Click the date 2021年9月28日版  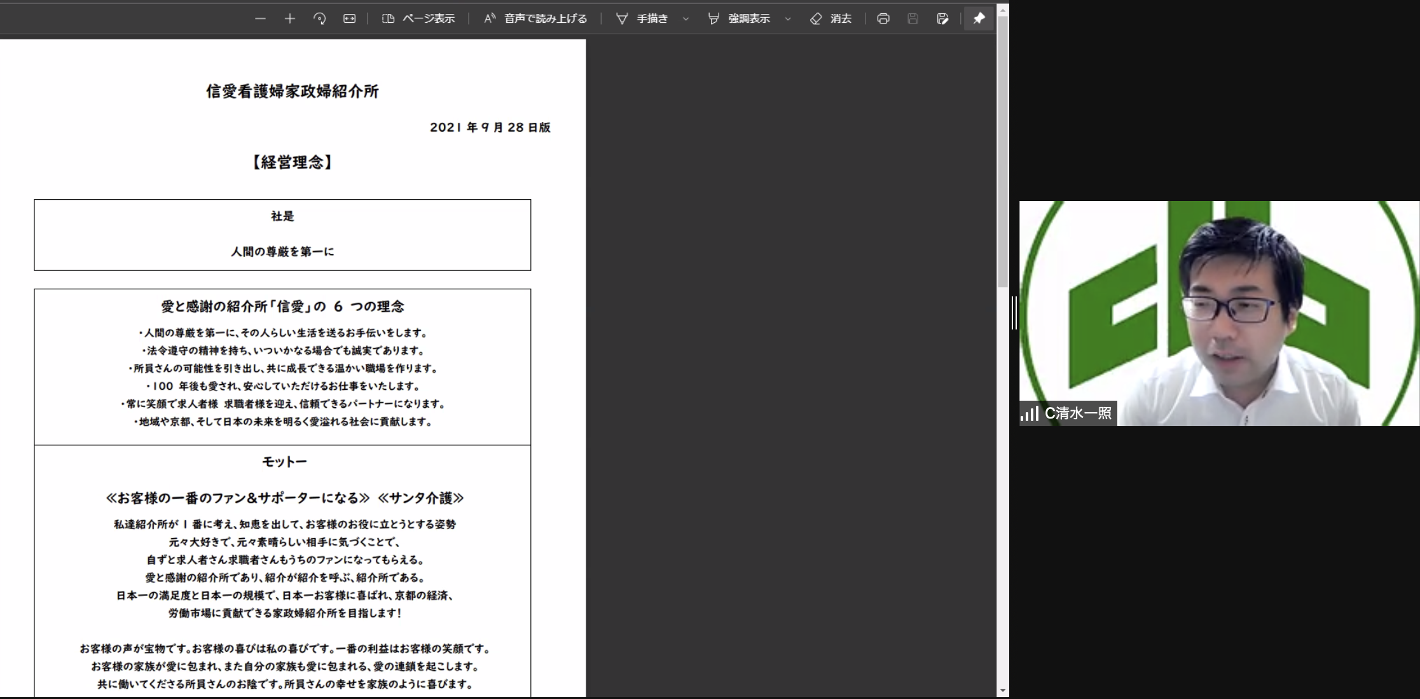pyautogui.click(x=490, y=127)
